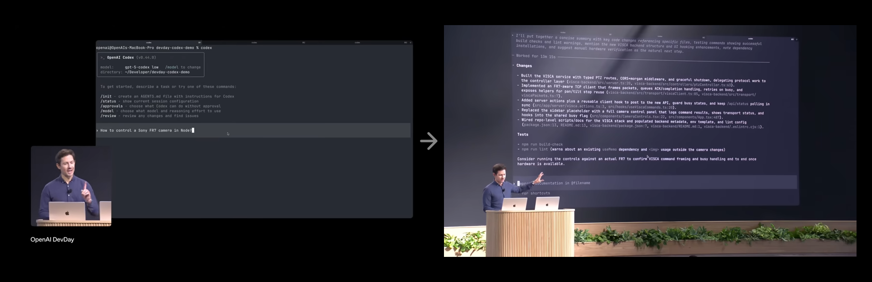Open the App.tsx:487 file reference

[x=694, y=117]
